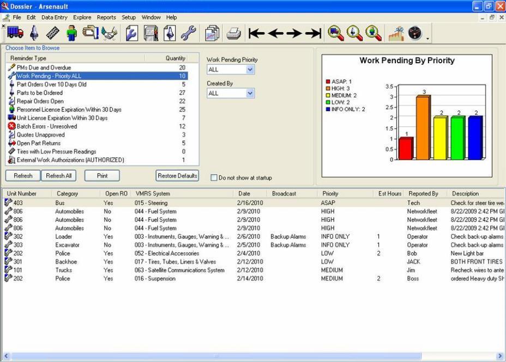Viewport: 506px width, 362px height.
Task: Select Batch Errors - Unresolved reminder
Action: click(x=97, y=126)
